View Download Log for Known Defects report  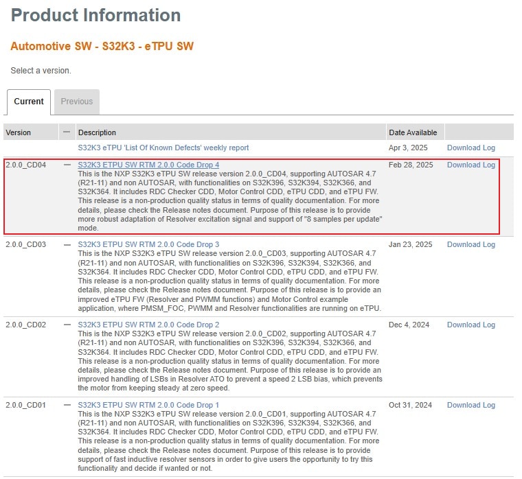[470, 148]
